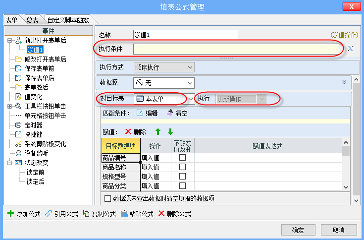364x240 pixels.
Task: Switch to the 总表 tab
Action: pos(32,20)
